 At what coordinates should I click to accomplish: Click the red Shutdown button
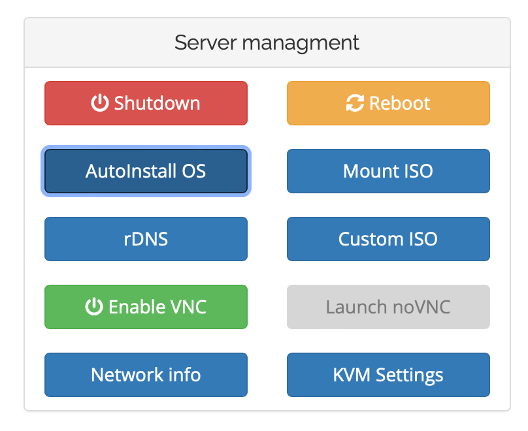coord(146,103)
